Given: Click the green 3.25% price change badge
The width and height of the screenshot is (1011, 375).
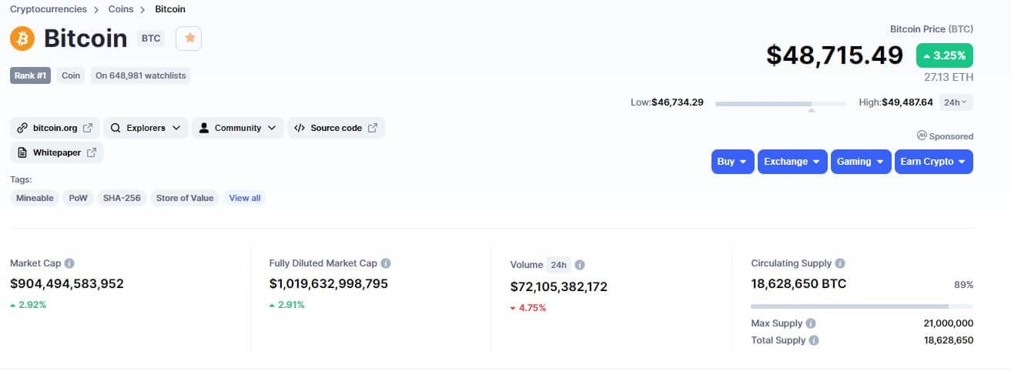Looking at the screenshot, I should [x=945, y=55].
